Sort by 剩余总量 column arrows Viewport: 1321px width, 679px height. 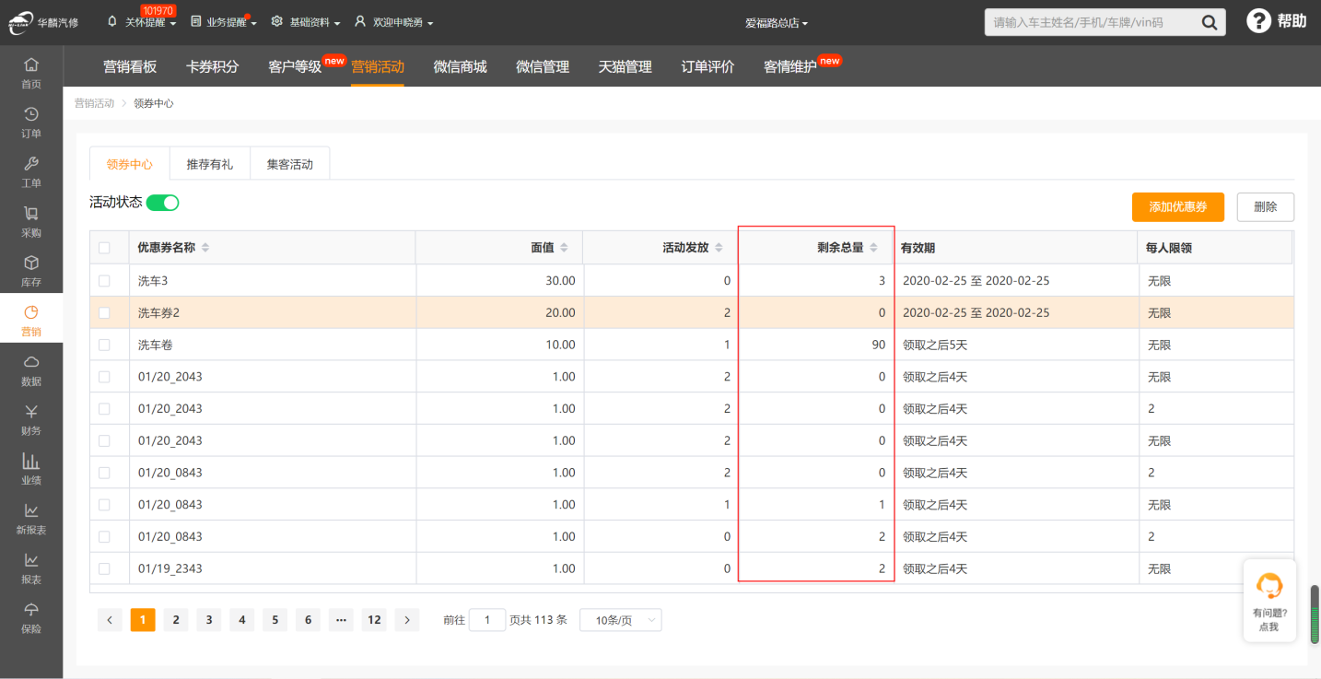click(x=874, y=248)
